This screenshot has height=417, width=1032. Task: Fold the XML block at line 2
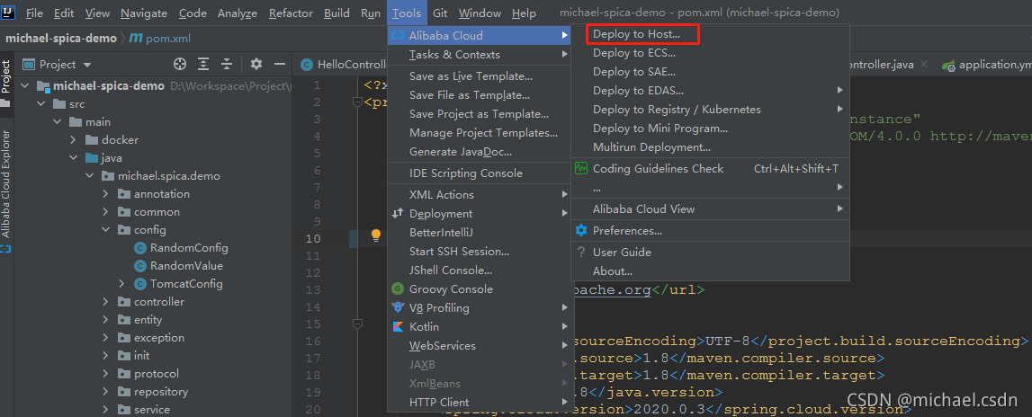pyautogui.click(x=357, y=102)
